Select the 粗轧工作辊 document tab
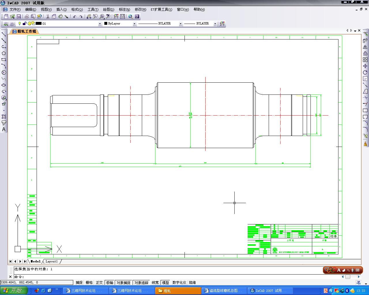 point(24,31)
